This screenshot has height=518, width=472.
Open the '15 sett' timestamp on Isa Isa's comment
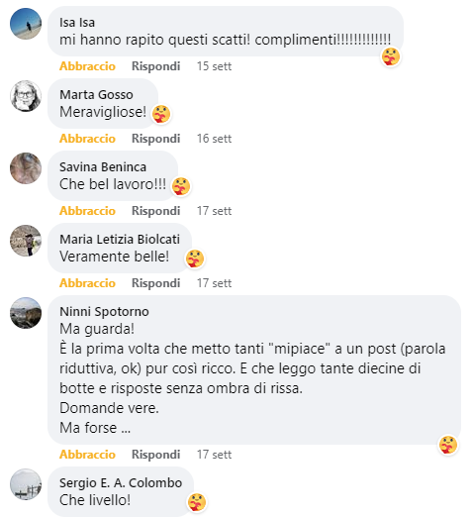point(214,66)
